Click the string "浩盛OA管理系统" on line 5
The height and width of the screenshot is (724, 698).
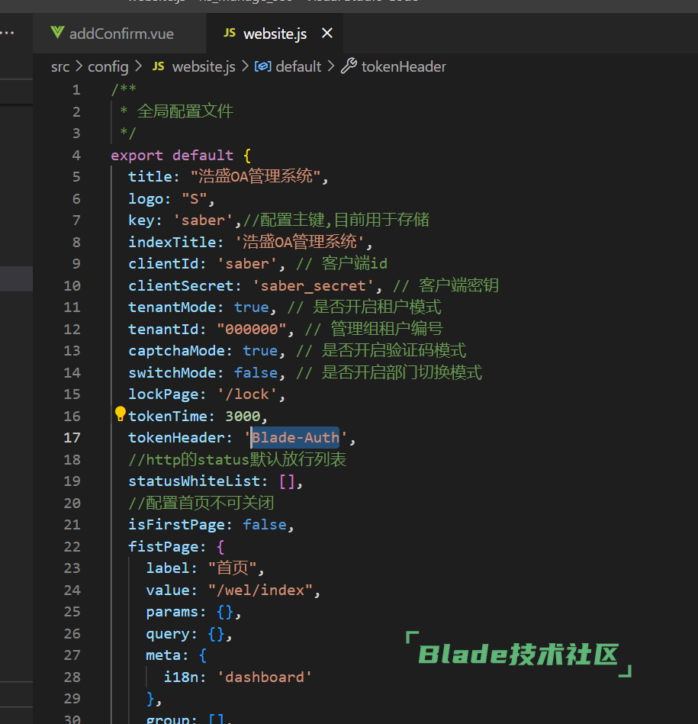click(256, 176)
